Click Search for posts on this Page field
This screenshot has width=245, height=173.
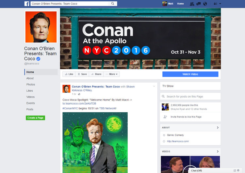(x=190, y=97)
